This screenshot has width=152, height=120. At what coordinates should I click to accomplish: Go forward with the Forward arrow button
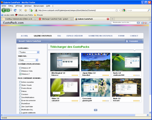tap(8, 10)
